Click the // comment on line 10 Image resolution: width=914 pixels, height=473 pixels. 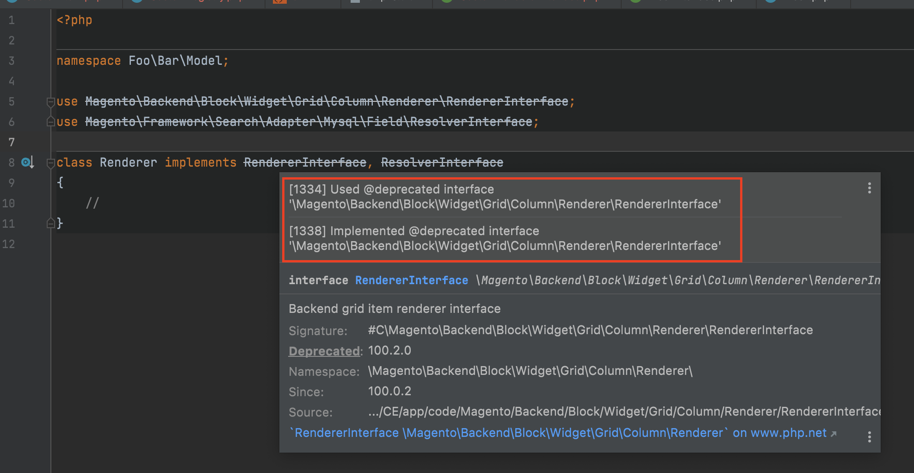93,203
